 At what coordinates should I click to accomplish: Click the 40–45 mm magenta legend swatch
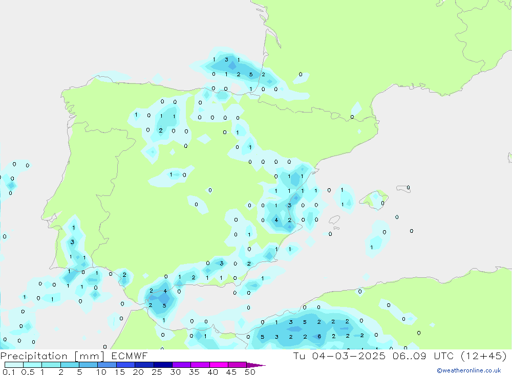point(219,365)
